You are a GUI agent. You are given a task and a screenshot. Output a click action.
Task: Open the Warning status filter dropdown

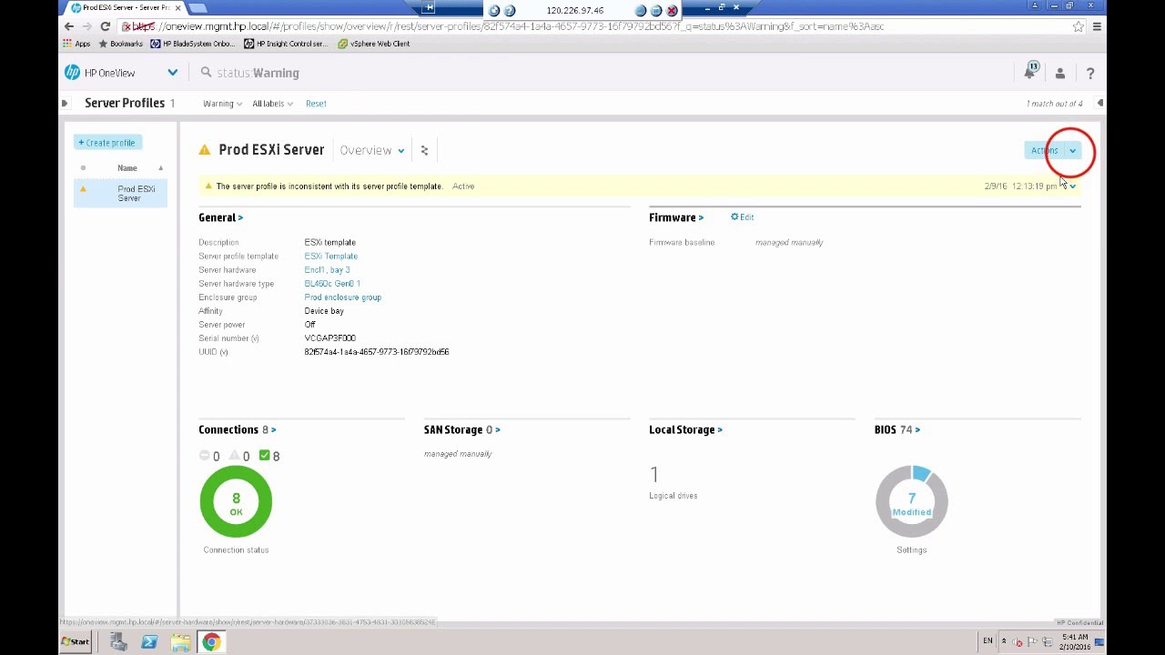click(222, 104)
